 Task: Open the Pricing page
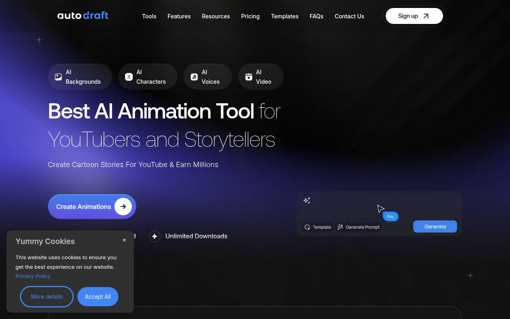coord(250,16)
